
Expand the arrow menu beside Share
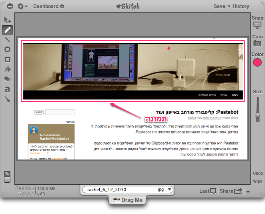(x=248, y=192)
